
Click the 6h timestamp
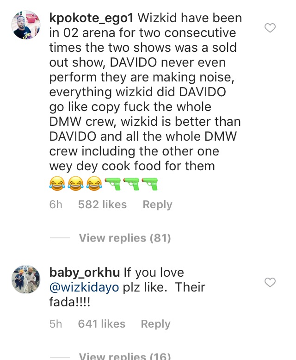click(x=55, y=205)
